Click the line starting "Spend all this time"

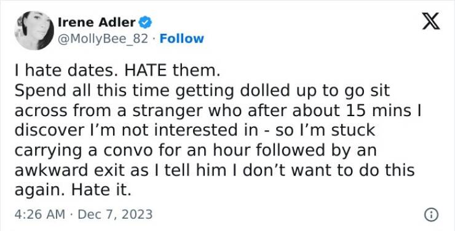click(x=202, y=91)
